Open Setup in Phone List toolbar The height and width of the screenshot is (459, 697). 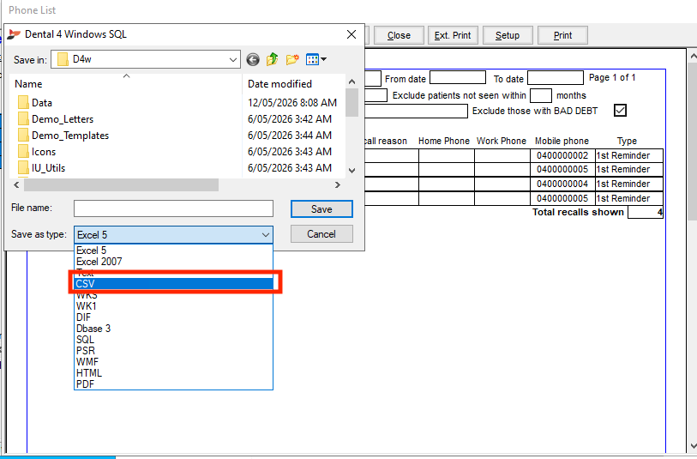[x=508, y=35]
